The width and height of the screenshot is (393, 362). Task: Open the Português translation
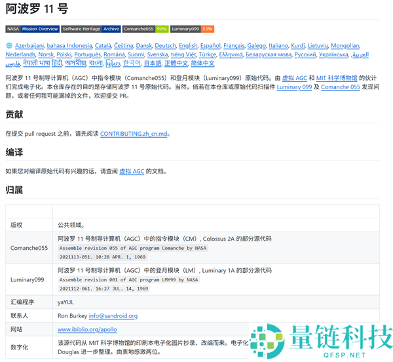click(x=88, y=54)
